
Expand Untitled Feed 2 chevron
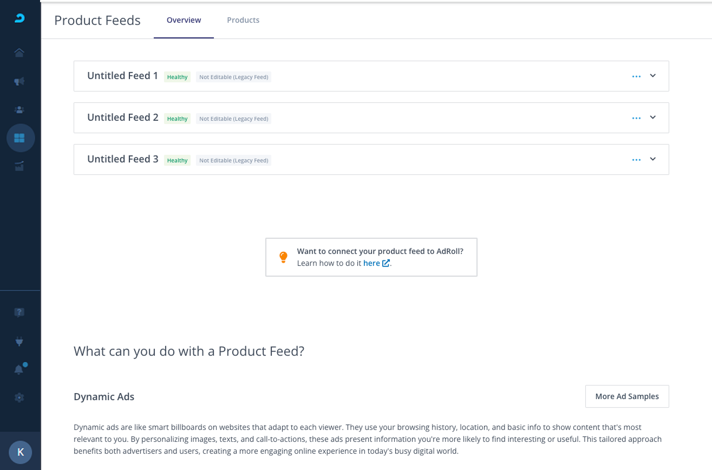click(653, 118)
